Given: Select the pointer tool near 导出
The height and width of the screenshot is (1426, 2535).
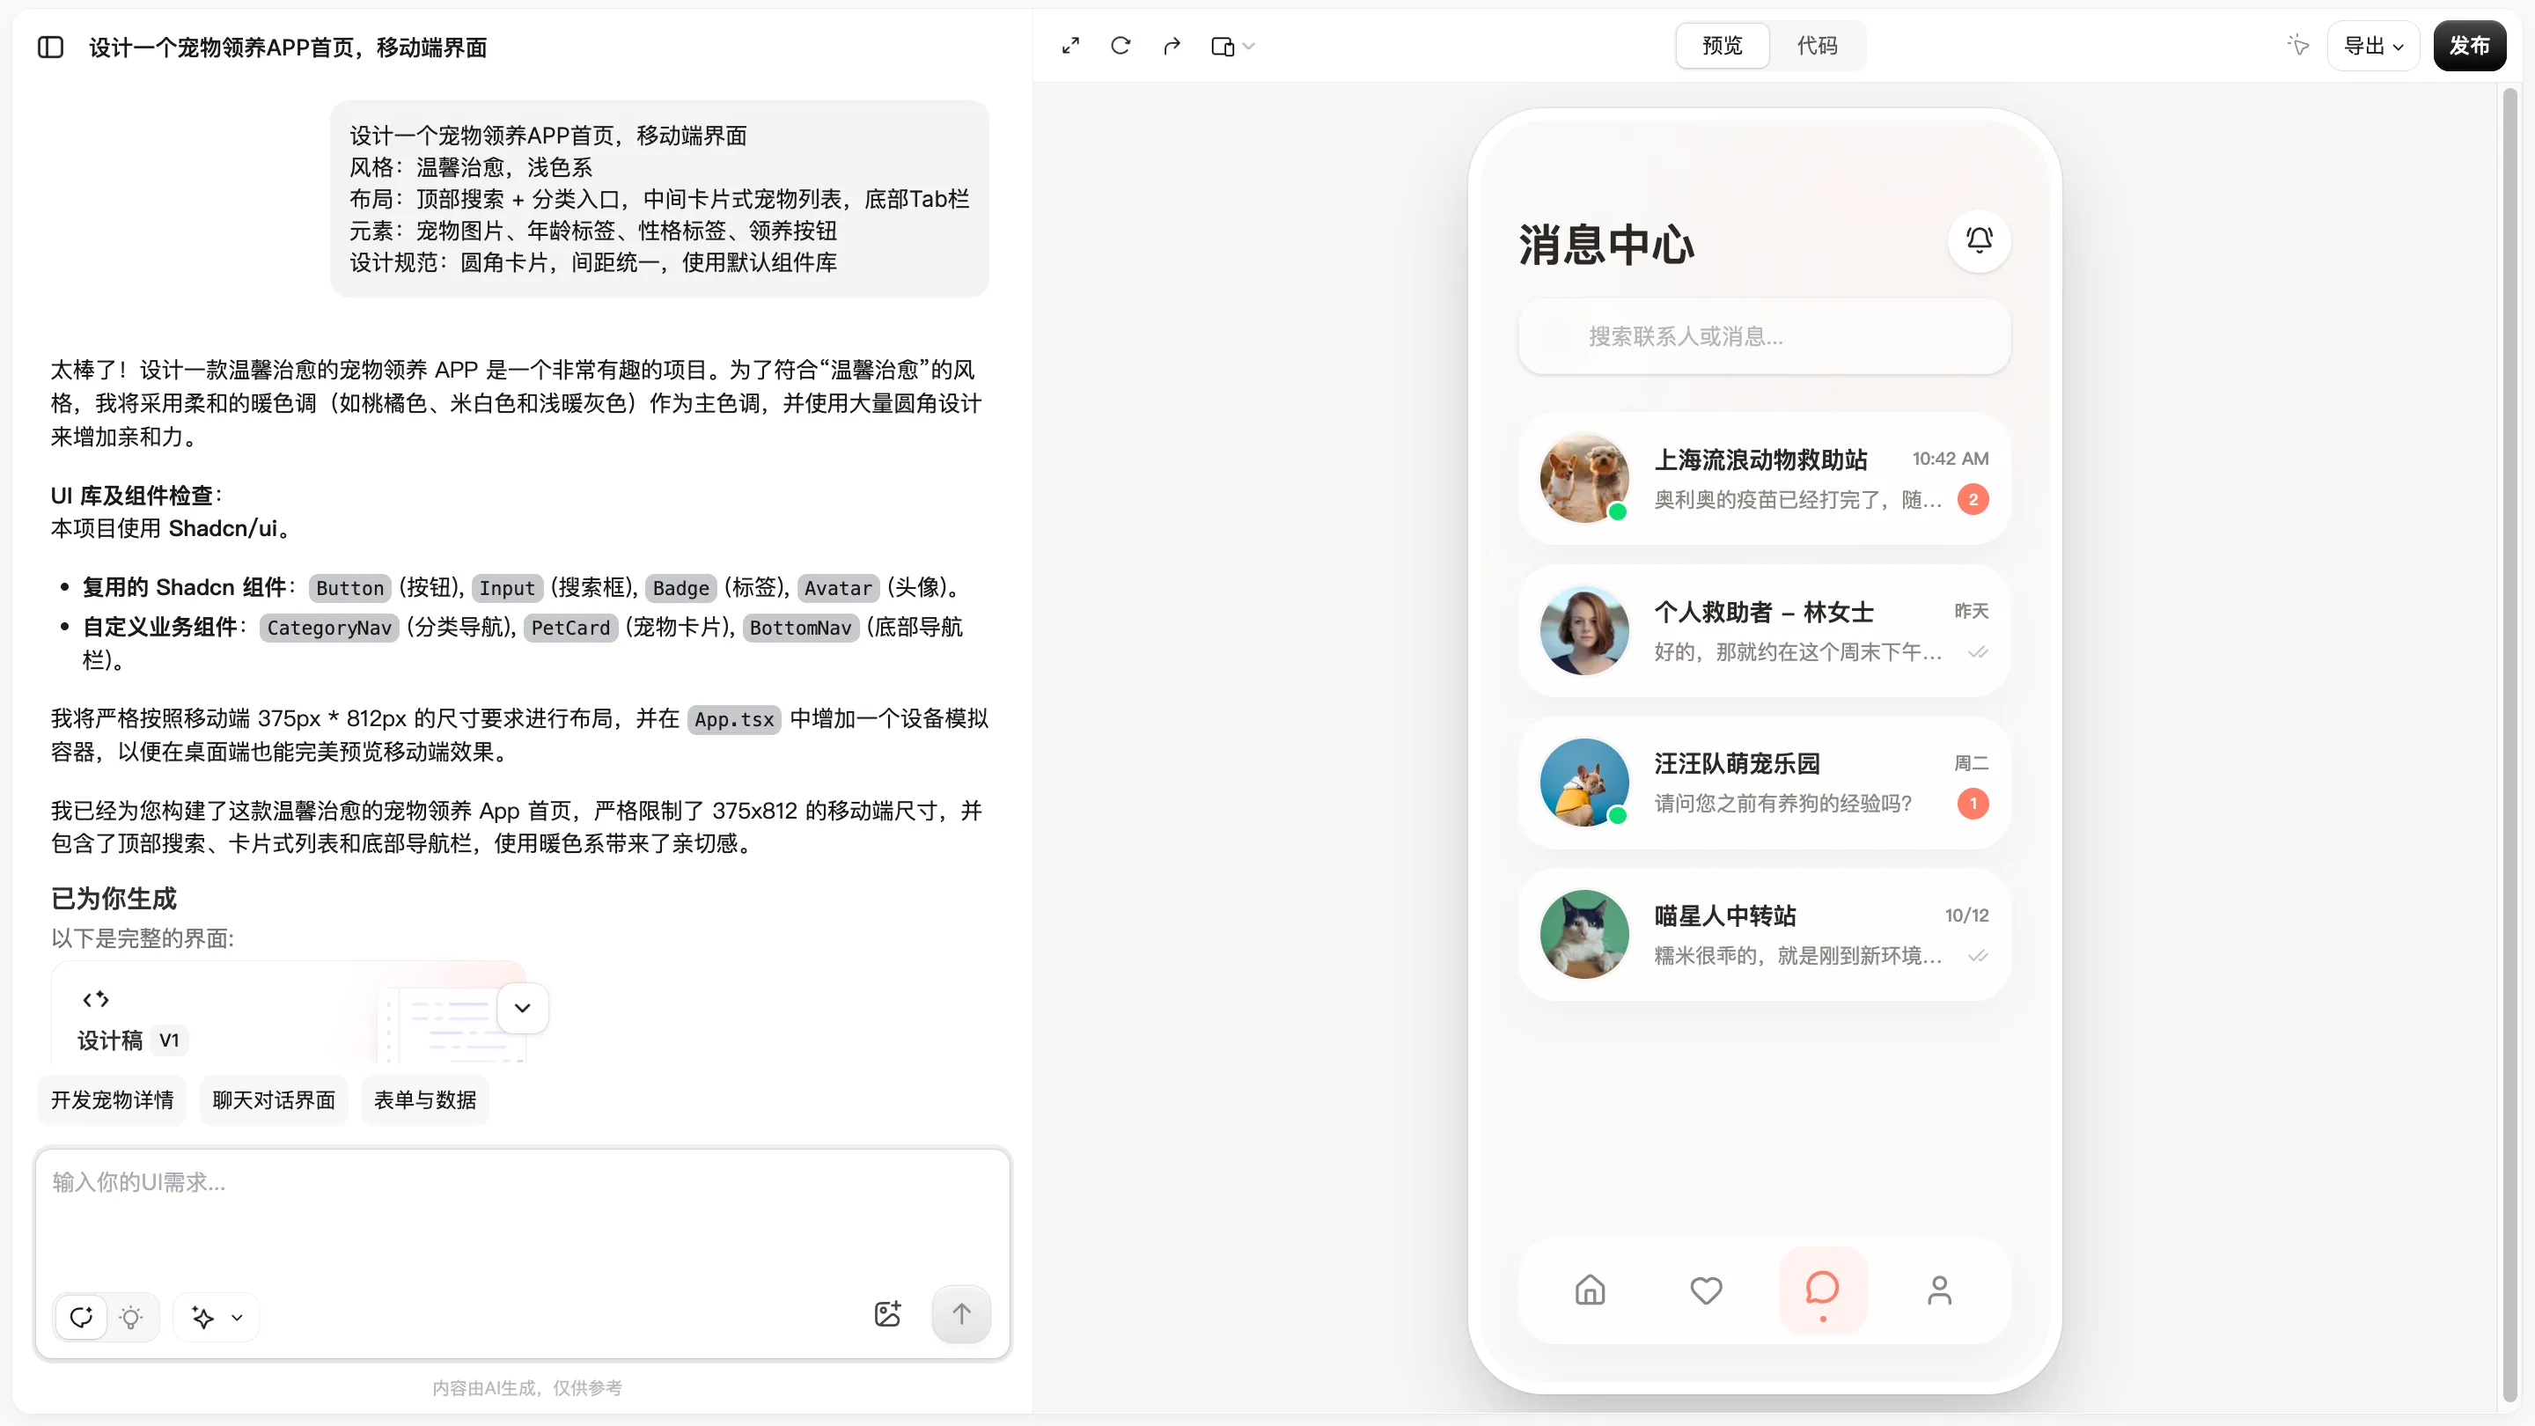Looking at the screenshot, I should coord(2296,45).
